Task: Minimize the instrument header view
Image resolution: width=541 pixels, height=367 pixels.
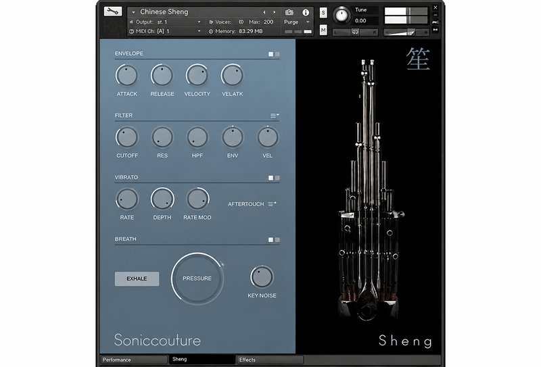Action: (x=436, y=15)
